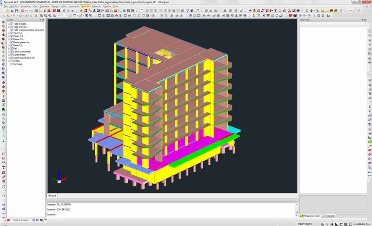This screenshot has width=372, height=226.
Task: Click the hammer tools icon in toolbar
Action: 236,11
